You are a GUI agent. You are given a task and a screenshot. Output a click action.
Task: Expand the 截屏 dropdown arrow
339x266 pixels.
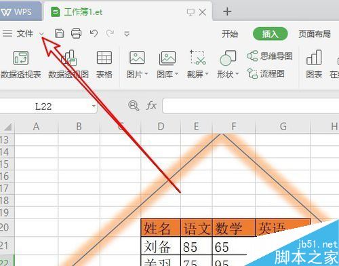(x=207, y=74)
